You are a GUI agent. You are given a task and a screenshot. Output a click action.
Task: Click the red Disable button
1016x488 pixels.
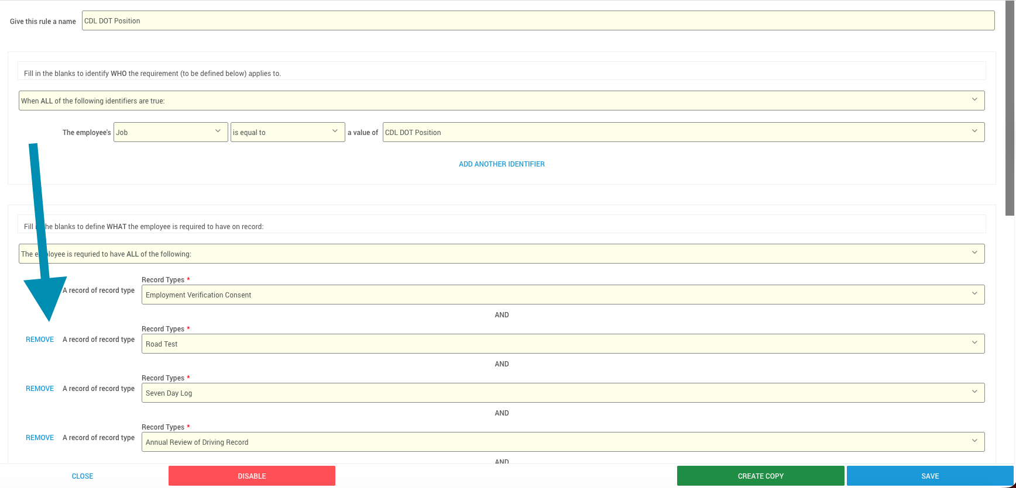pyautogui.click(x=252, y=476)
